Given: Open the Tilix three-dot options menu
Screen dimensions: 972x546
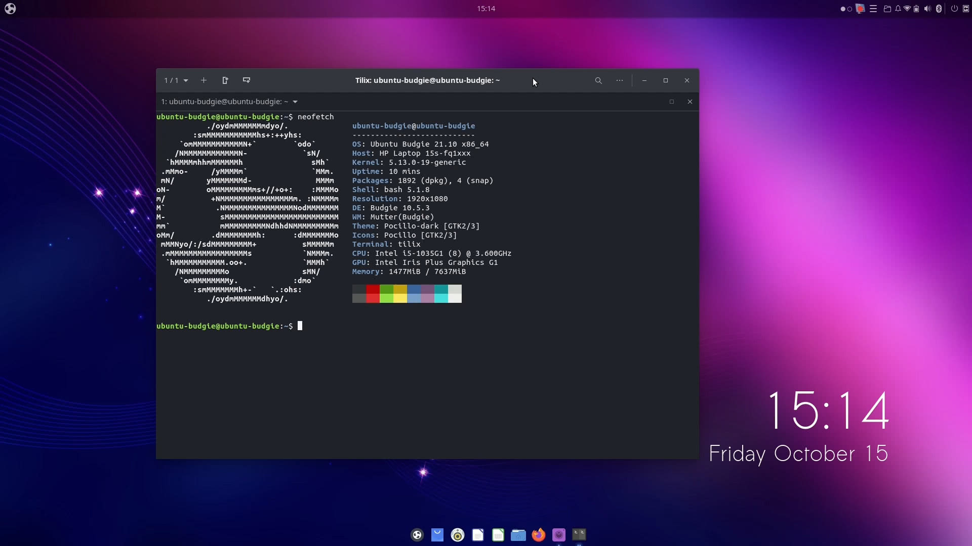Looking at the screenshot, I should pyautogui.click(x=619, y=80).
